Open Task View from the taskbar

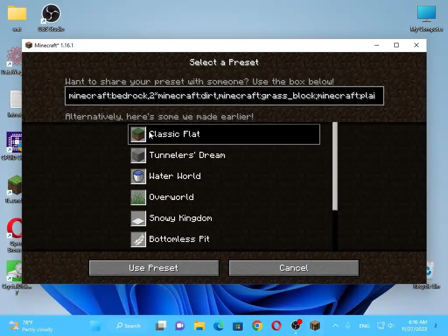pos(161,325)
